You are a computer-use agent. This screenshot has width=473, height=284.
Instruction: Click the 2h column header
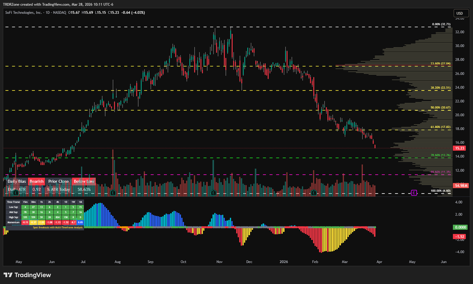pyautogui.click(x=50, y=202)
